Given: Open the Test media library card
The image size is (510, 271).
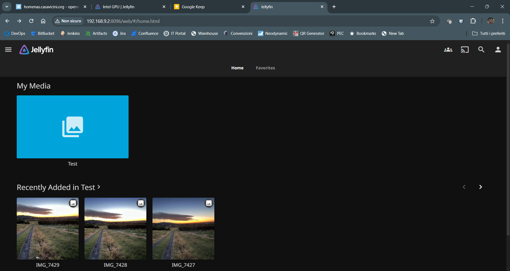Looking at the screenshot, I should click(x=73, y=127).
